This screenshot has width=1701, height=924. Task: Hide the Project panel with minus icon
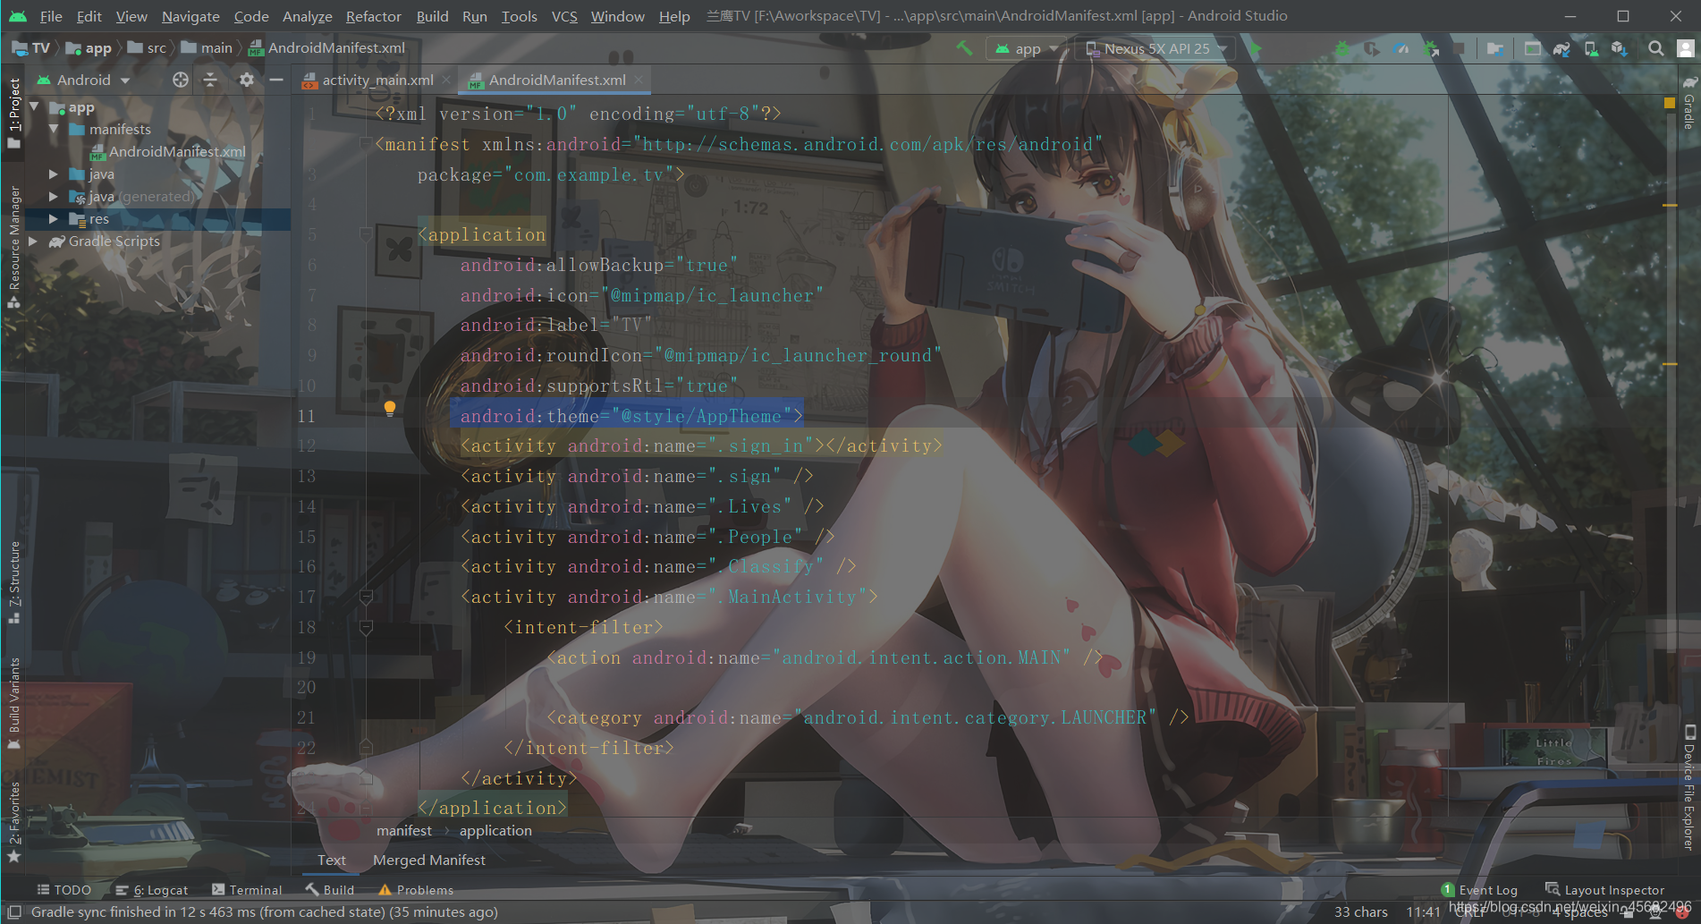point(276,80)
